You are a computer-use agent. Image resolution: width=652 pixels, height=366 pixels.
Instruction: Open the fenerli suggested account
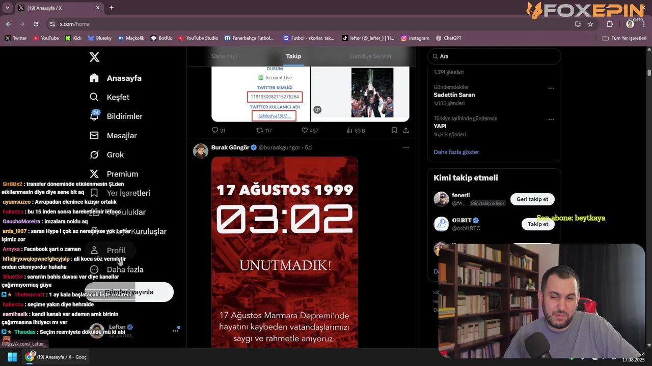(x=461, y=195)
